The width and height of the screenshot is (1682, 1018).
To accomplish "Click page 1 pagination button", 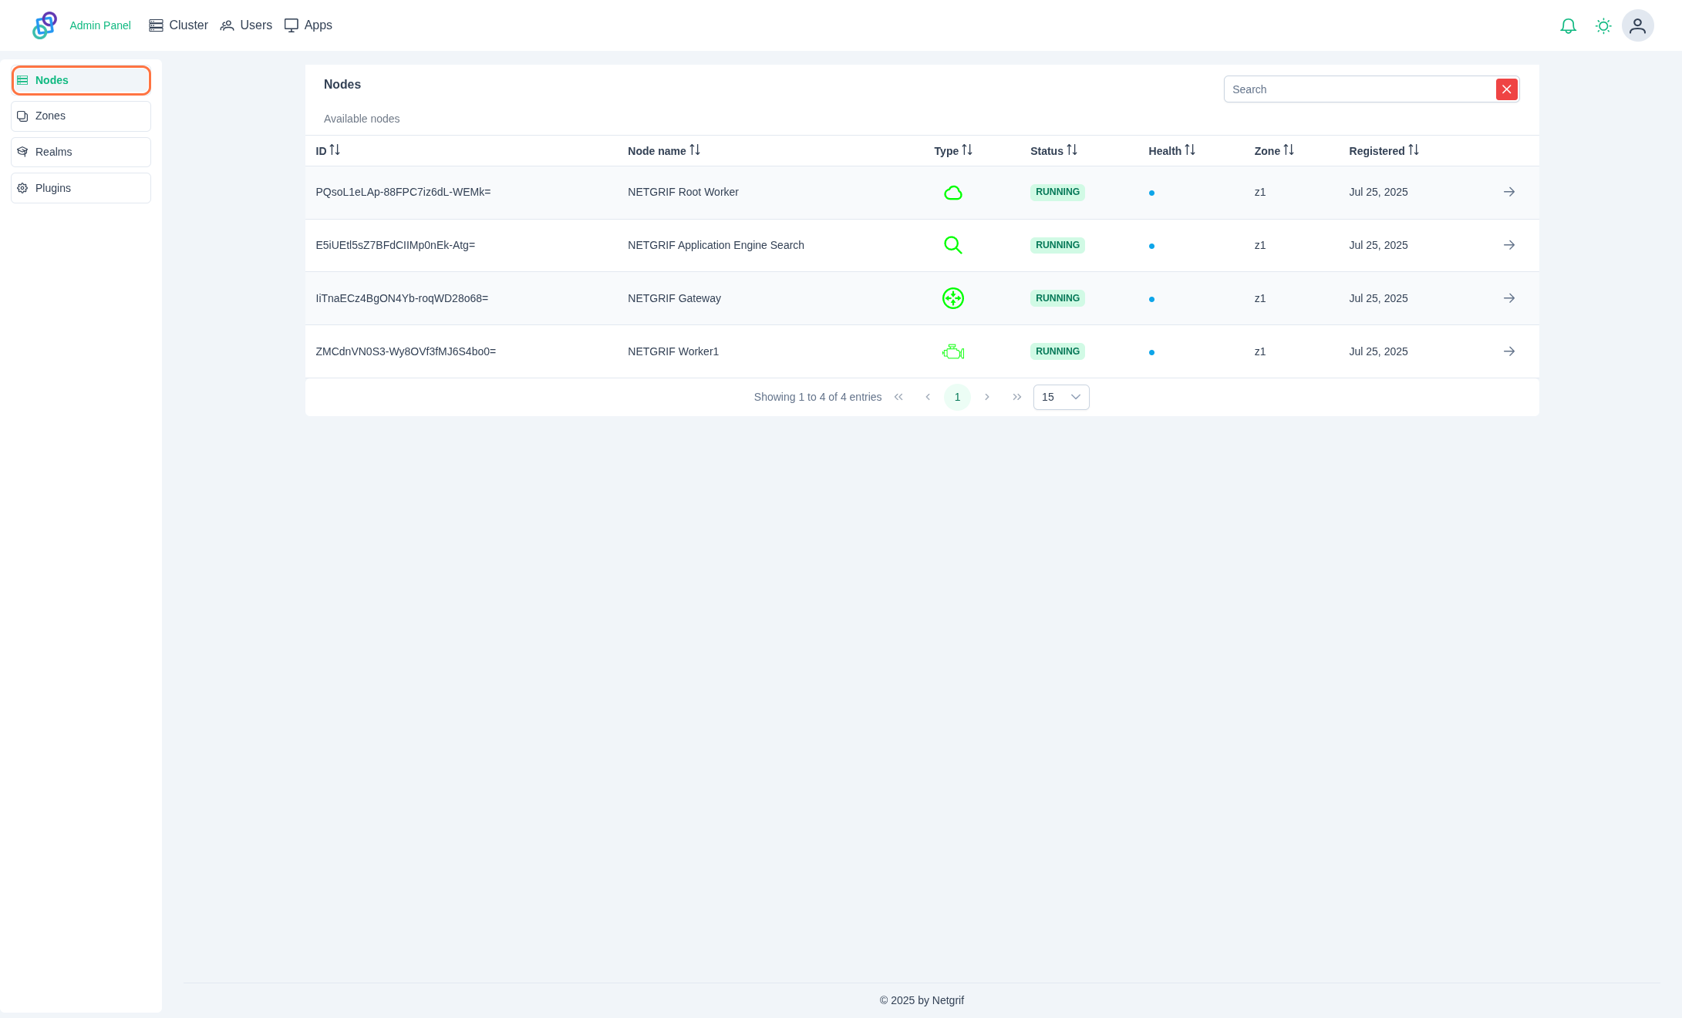I will [957, 397].
